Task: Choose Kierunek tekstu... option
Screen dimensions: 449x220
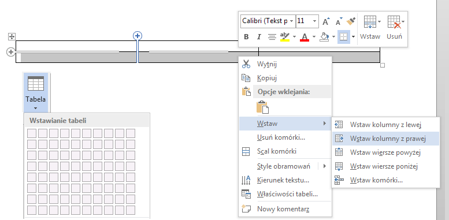Action: pos(285,180)
